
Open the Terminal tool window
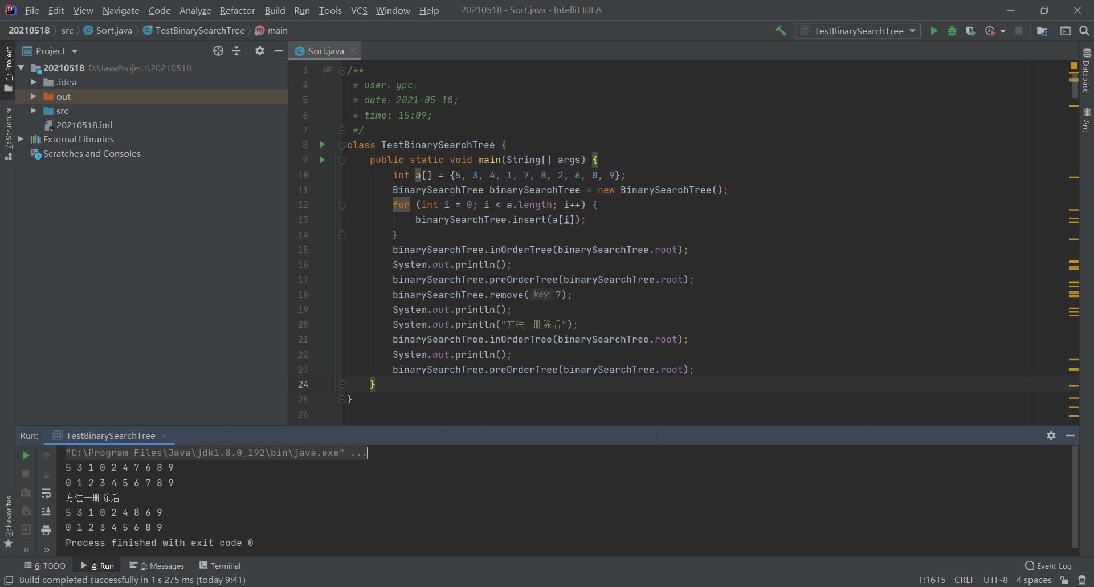220,566
